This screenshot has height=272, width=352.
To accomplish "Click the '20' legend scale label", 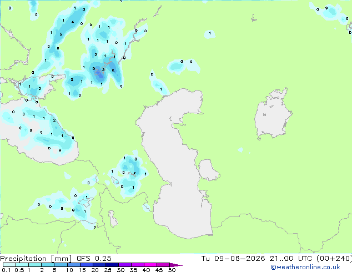I will click(95, 270).
